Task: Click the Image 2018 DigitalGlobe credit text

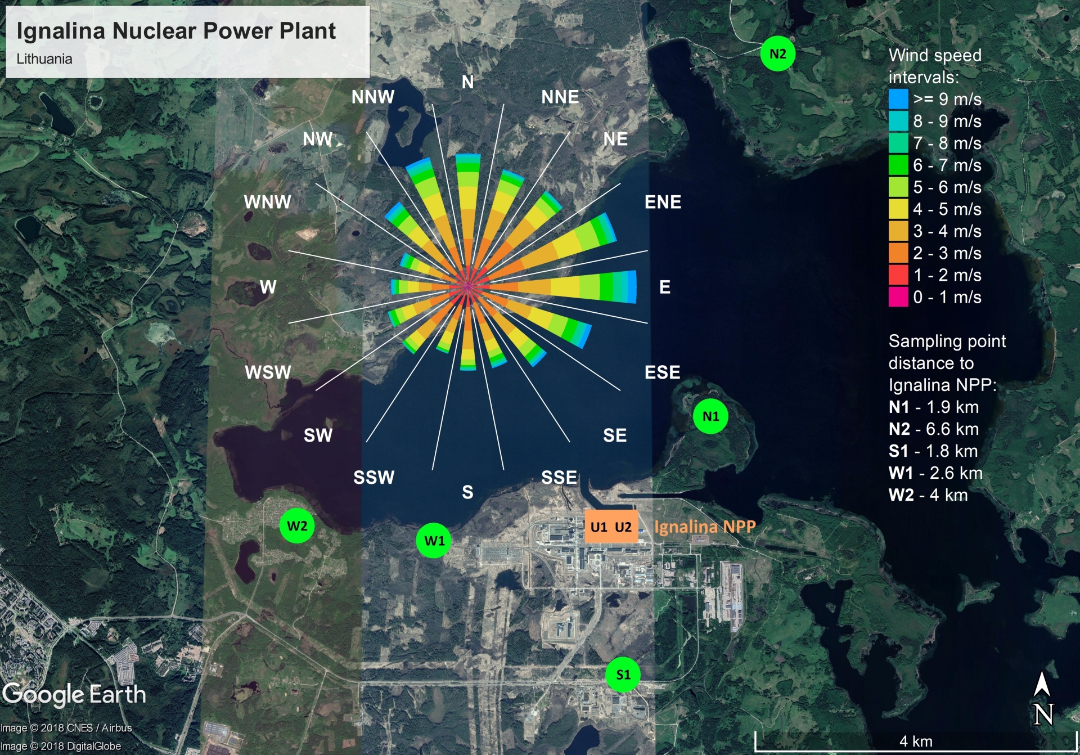Action: coord(61,746)
